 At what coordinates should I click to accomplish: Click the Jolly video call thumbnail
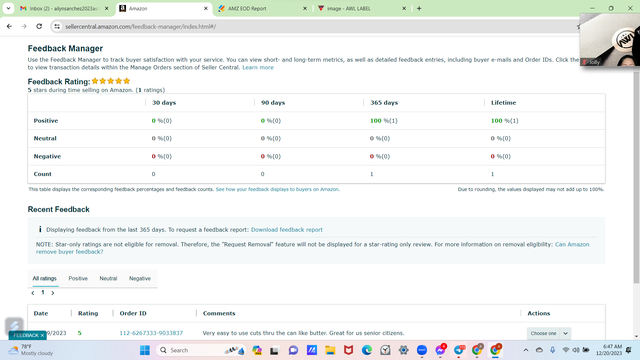[610, 40]
